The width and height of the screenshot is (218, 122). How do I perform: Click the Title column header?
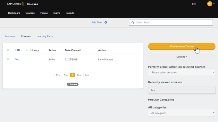(18, 50)
